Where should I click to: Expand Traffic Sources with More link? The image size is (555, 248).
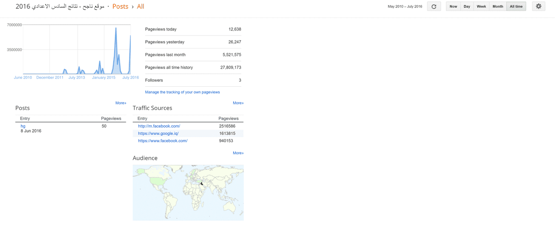click(238, 103)
